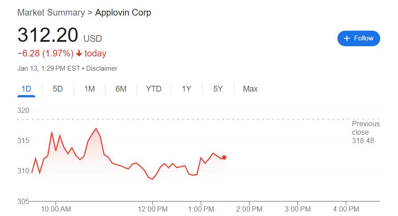
Task: Click the 4:00 PM axis label
Action: point(346,209)
